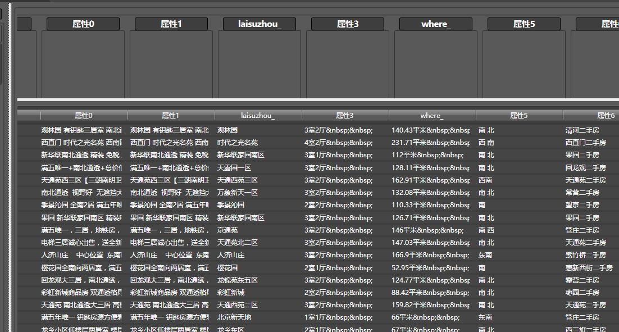Click the 属性5 field header button
This screenshot has width=619, height=332.
point(523,24)
